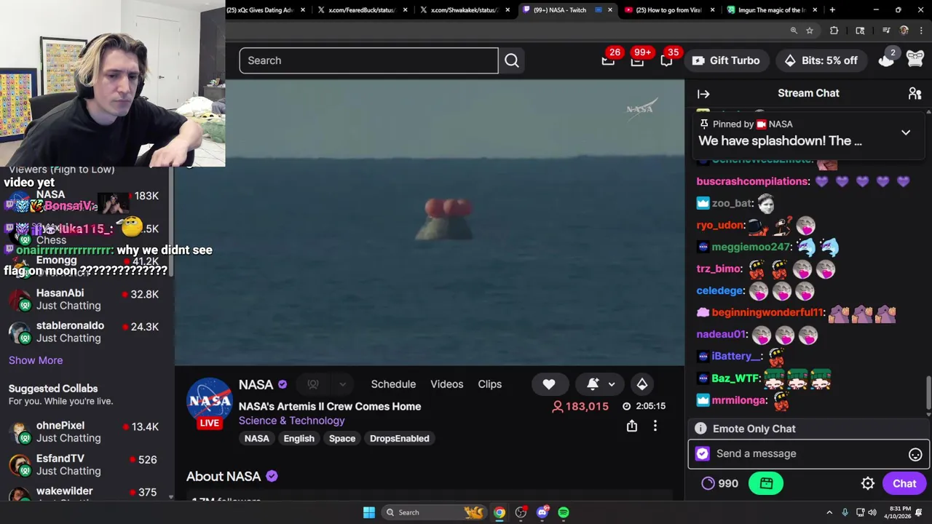Screen dimensions: 932x524
Task: Open the 990 channel points balance
Action: [x=719, y=483]
